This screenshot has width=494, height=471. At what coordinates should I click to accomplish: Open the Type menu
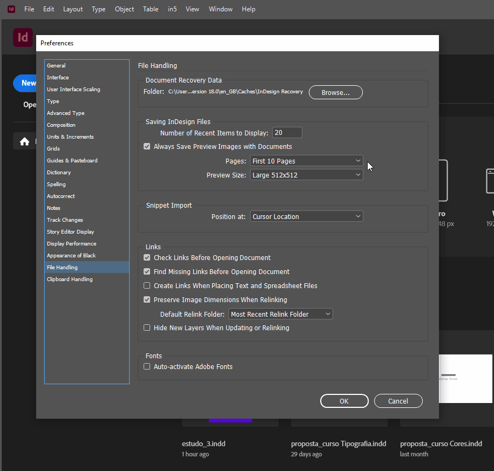99,9
